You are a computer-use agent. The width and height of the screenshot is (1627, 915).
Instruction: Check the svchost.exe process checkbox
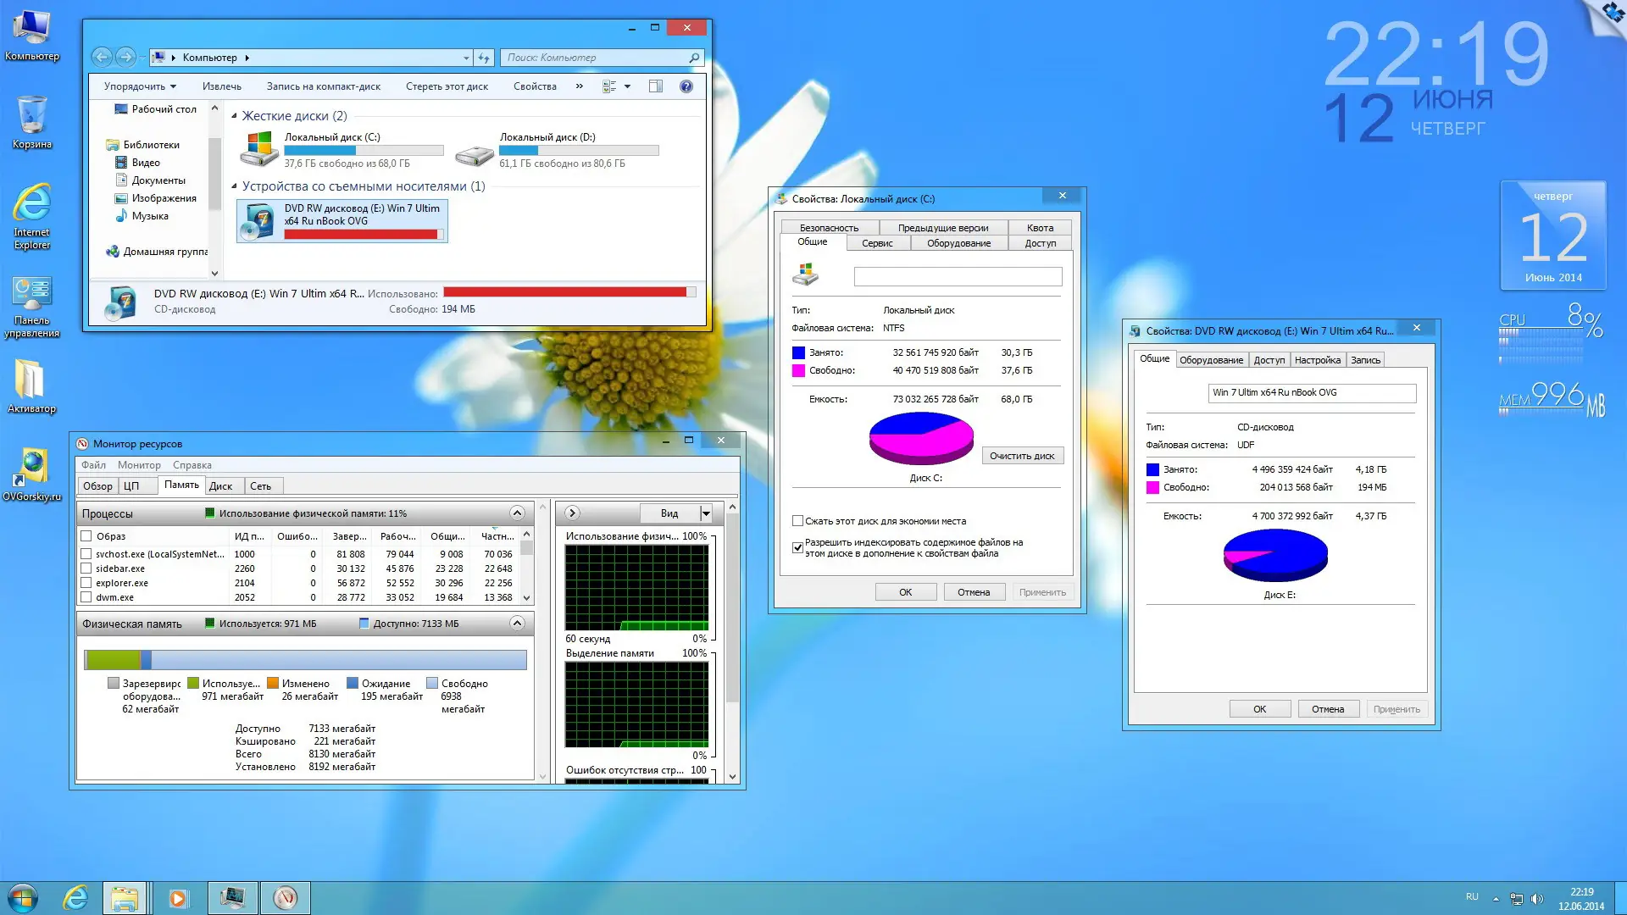[x=86, y=554]
